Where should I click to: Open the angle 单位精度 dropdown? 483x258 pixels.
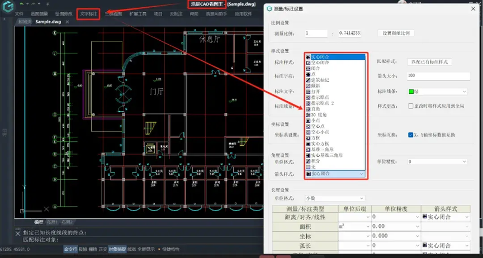pyautogui.click(x=464, y=161)
